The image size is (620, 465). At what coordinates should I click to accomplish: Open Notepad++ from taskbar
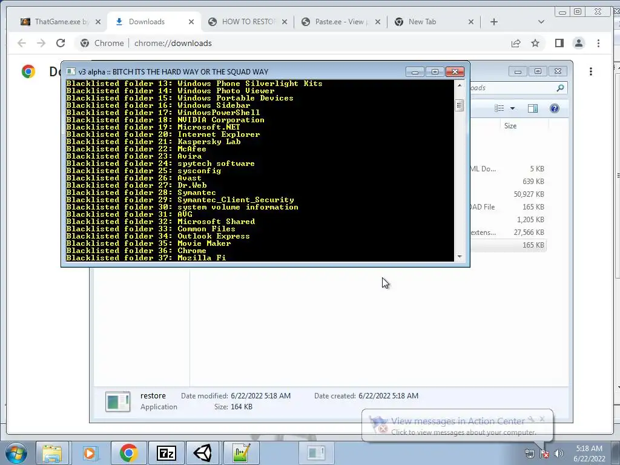coord(241,453)
